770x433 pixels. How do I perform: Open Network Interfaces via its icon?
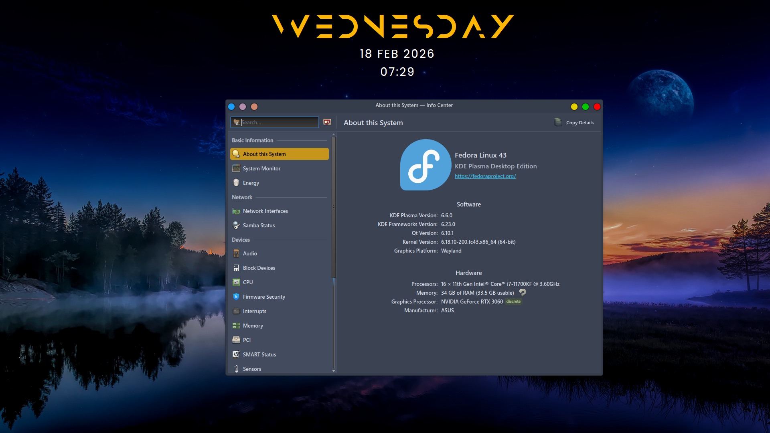tap(236, 211)
